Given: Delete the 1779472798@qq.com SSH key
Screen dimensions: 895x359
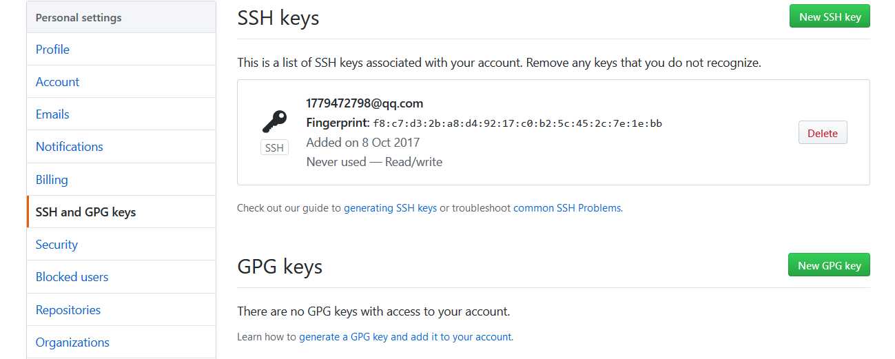Looking at the screenshot, I should (x=823, y=133).
